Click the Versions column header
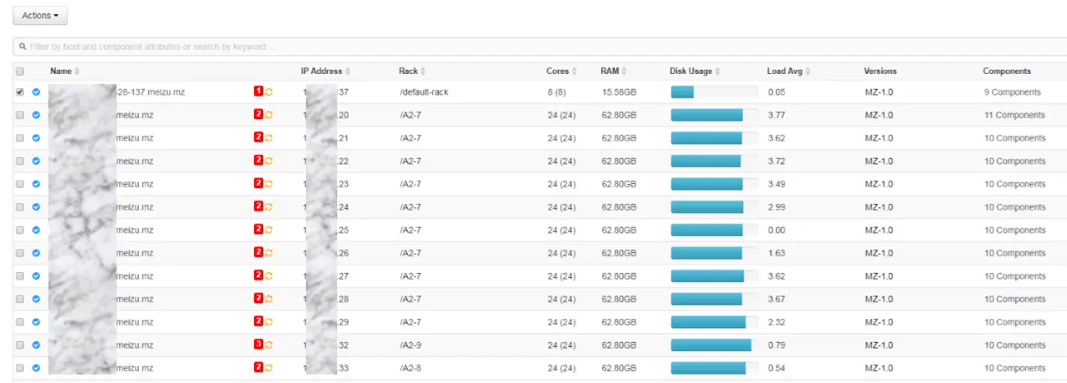Viewport: 1067px width, 383px height. click(x=880, y=71)
